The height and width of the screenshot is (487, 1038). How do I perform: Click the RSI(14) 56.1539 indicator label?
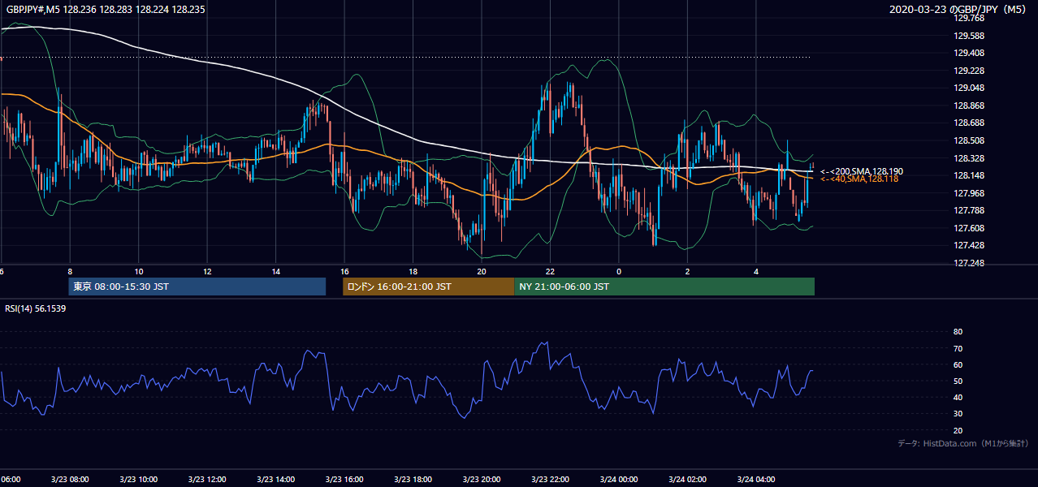[36, 308]
